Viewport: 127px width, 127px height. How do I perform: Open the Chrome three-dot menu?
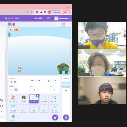[69, 12]
